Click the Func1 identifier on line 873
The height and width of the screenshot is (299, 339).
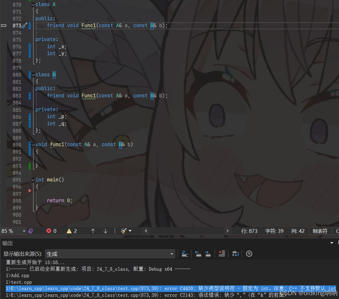(88, 25)
